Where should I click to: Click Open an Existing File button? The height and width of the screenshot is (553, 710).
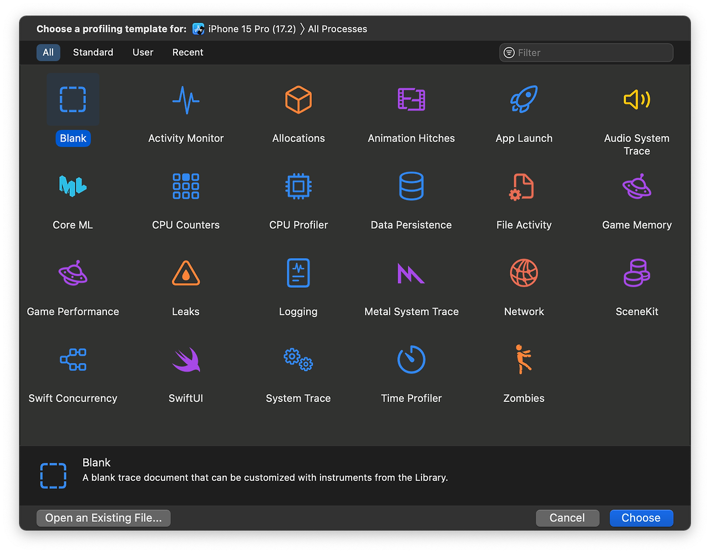click(104, 518)
